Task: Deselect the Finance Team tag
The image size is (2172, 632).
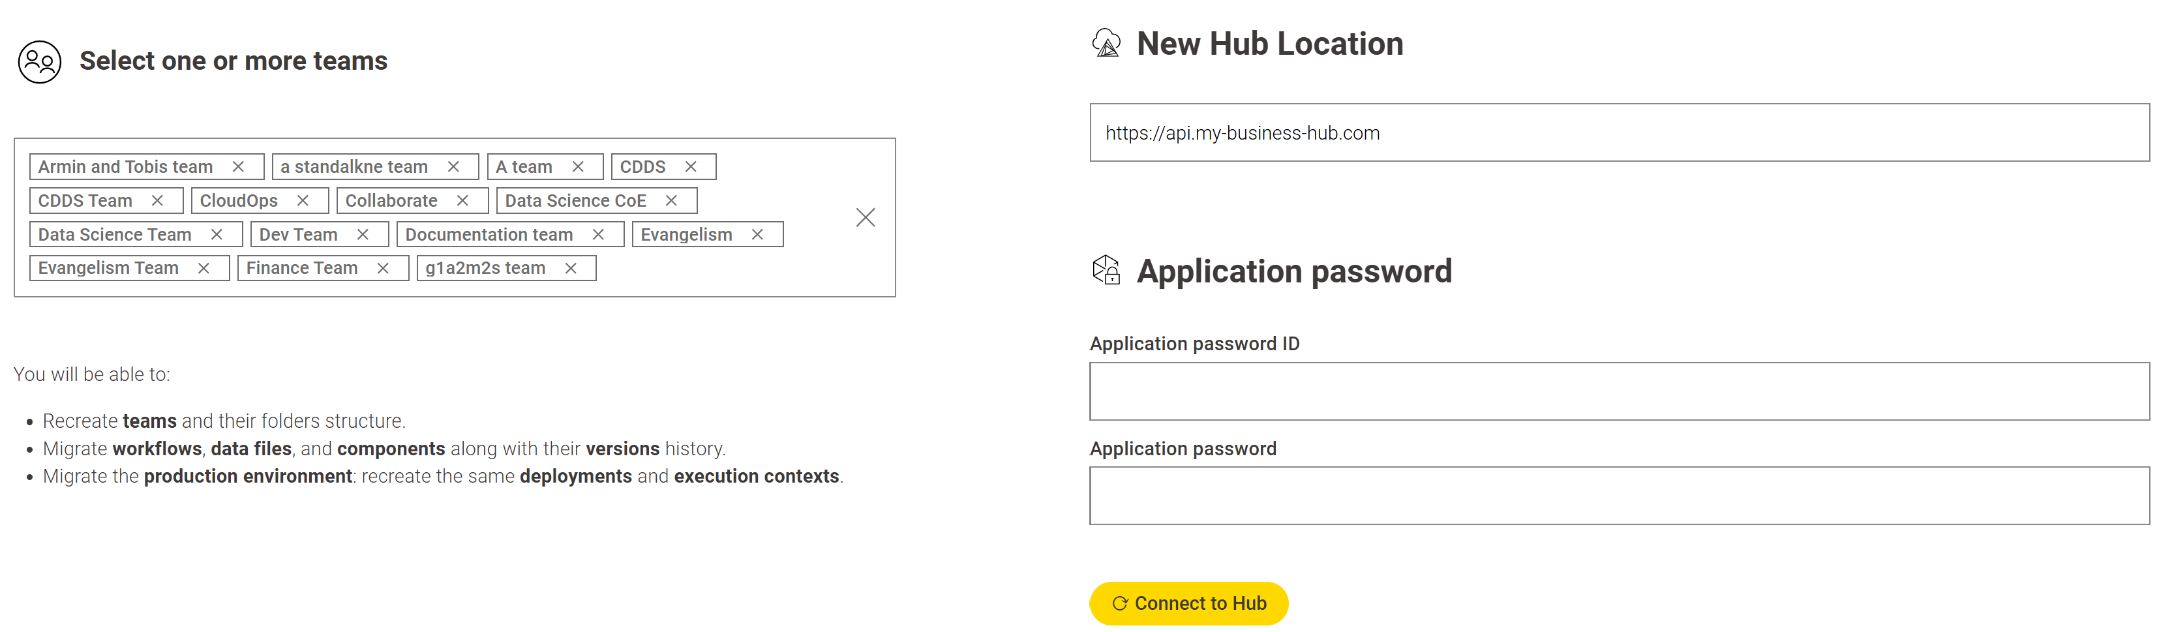Action: [x=383, y=268]
